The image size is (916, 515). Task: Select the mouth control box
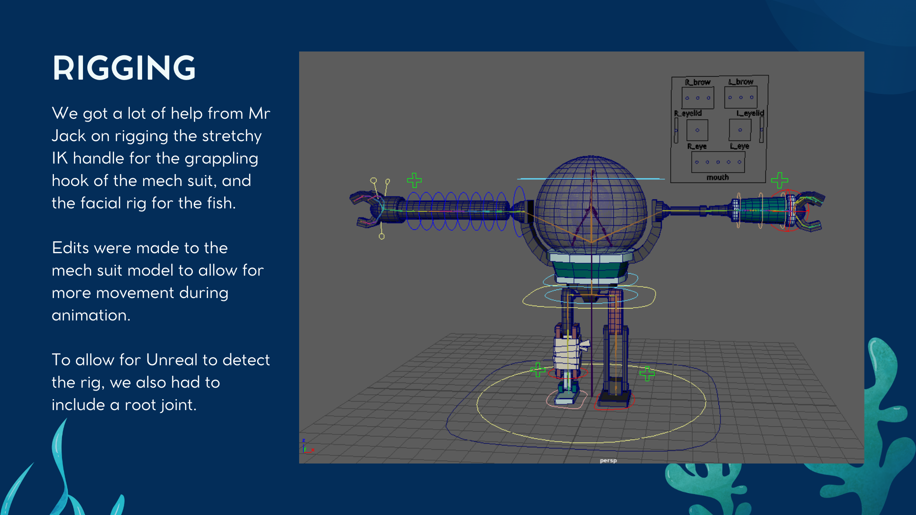pos(718,162)
